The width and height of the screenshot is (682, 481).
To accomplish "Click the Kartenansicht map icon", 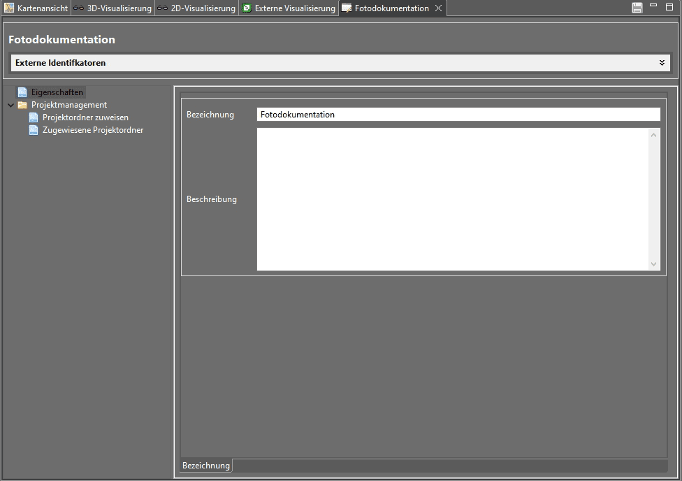I will pos(9,8).
